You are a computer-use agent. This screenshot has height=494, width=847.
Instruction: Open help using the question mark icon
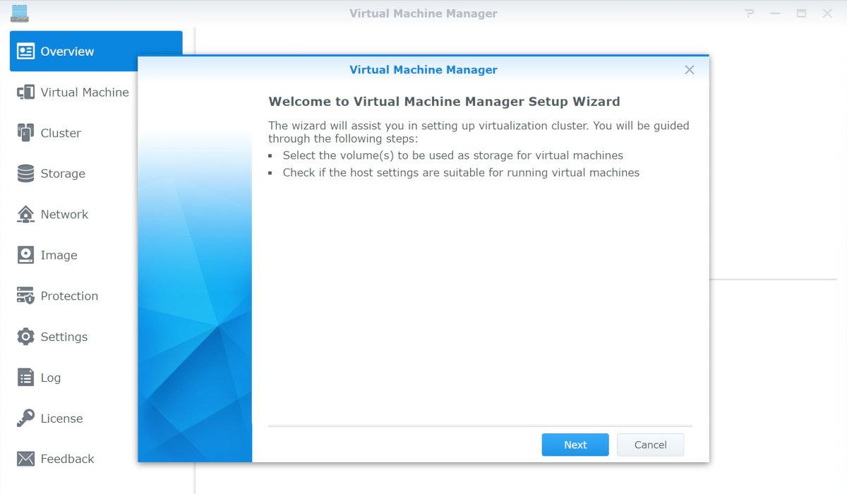point(750,13)
